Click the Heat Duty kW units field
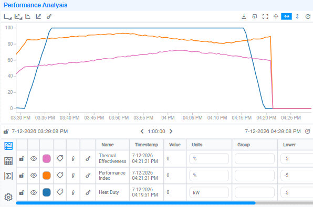 coord(209,193)
